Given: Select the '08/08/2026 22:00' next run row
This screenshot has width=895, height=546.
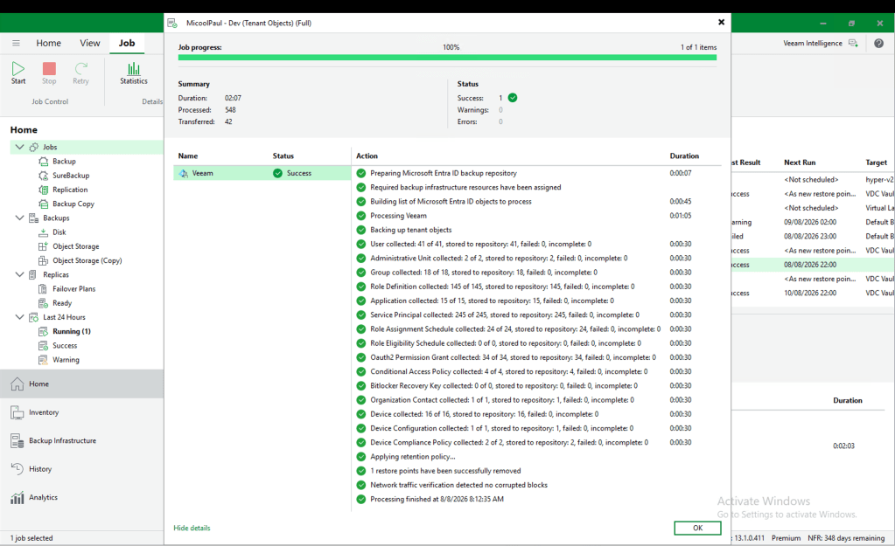Looking at the screenshot, I should (810, 265).
